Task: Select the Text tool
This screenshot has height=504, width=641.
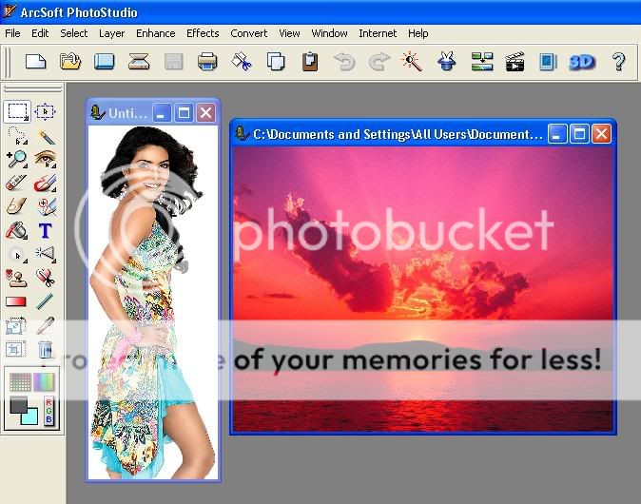Action: click(x=45, y=230)
